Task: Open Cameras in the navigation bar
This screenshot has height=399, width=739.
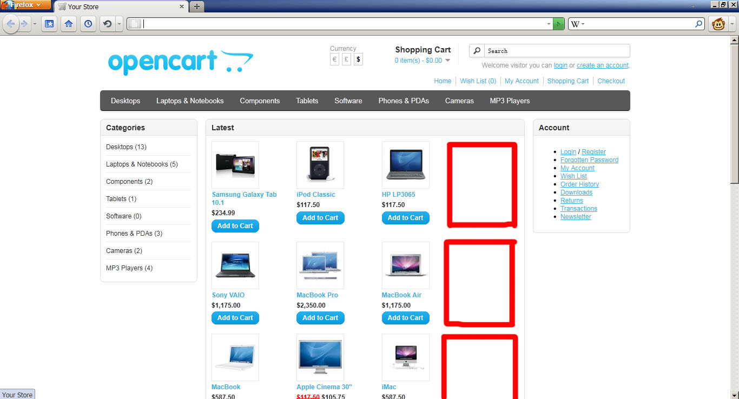Action: [459, 101]
